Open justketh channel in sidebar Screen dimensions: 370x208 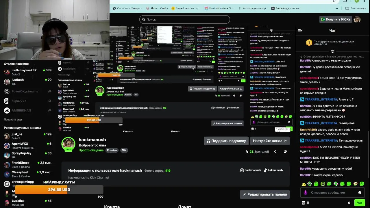coord(27,82)
